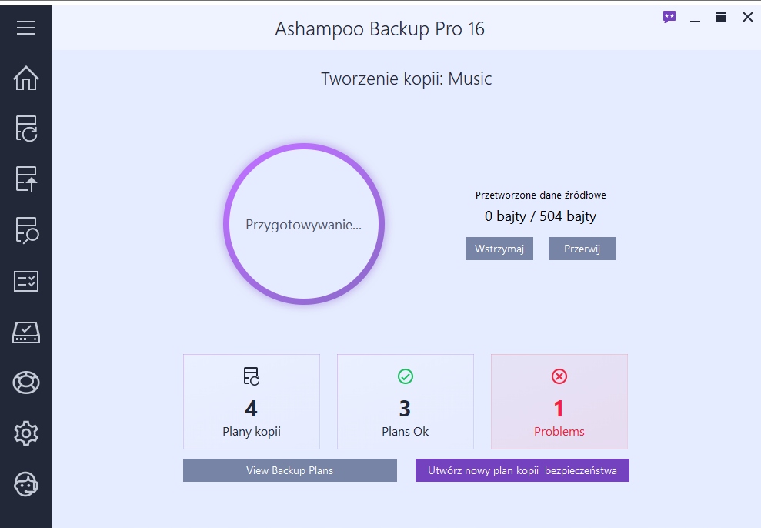Open the hamburger menu in sidebar

pyautogui.click(x=26, y=28)
